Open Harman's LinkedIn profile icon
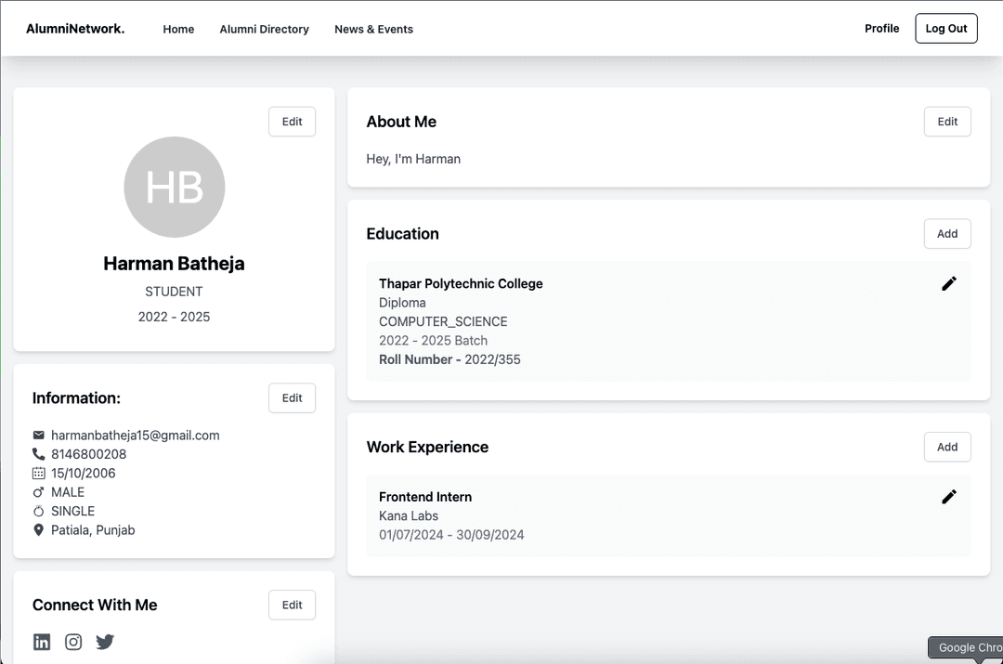Image resolution: width=1003 pixels, height=664 pixels. pyautogui.click(x=42, y=642)
